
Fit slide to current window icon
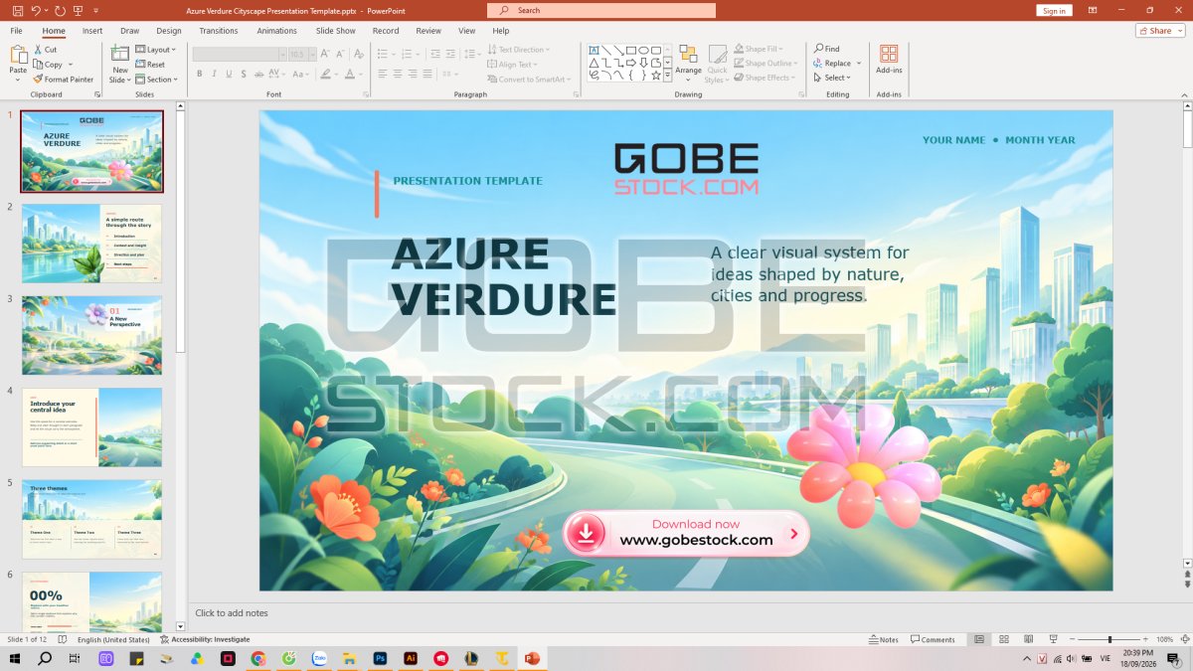[1184, 639]
